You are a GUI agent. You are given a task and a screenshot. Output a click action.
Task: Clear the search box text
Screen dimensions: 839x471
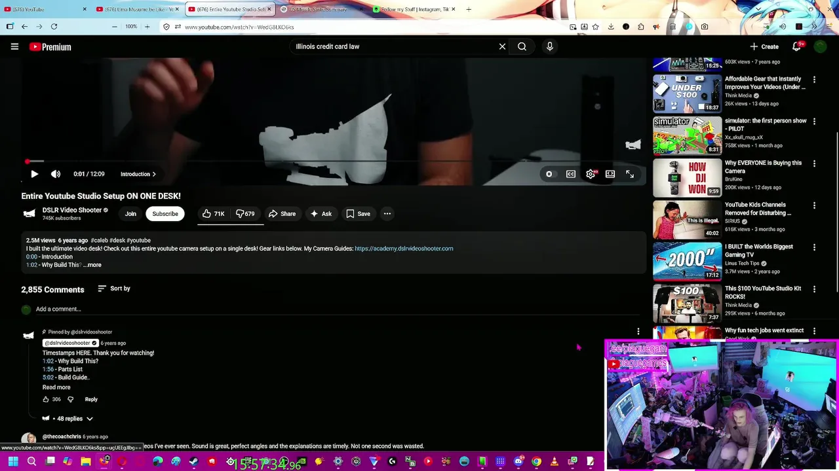tap(502, 46)
